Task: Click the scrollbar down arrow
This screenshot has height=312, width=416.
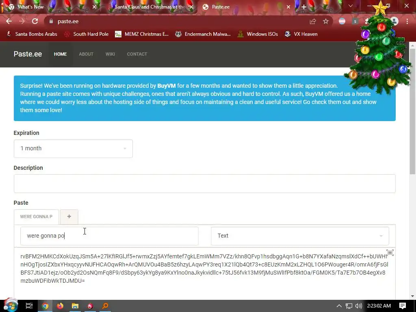Action: point(412,296)
